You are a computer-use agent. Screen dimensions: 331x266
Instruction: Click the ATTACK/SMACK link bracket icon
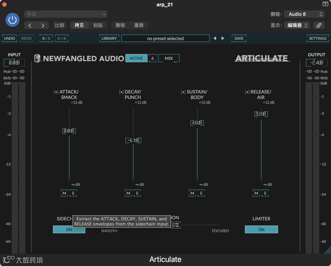[x=56, y=92]
